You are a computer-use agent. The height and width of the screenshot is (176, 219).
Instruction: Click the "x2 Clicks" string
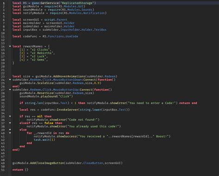(40, 50)
